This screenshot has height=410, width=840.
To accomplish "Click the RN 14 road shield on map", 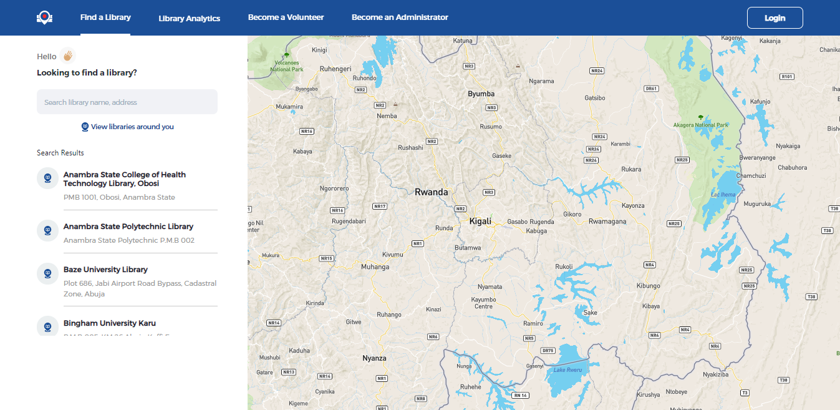I will point(520,395).
